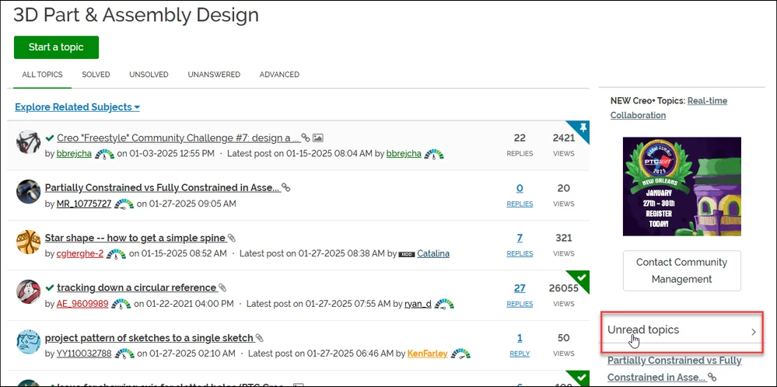
Task: Open project pattern of sketches topic
Action: pos(149,338)
